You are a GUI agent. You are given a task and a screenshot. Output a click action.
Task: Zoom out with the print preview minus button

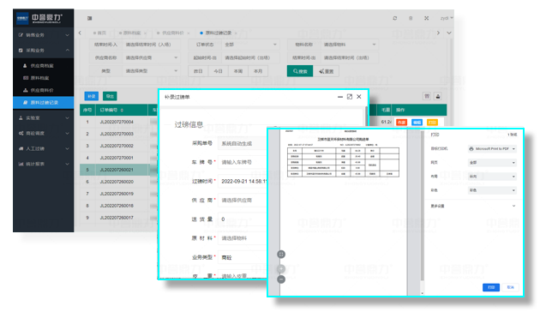coord(281,279)
